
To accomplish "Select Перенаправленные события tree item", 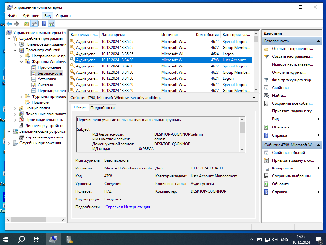I will pyautogui.click(x=52, y=91).
